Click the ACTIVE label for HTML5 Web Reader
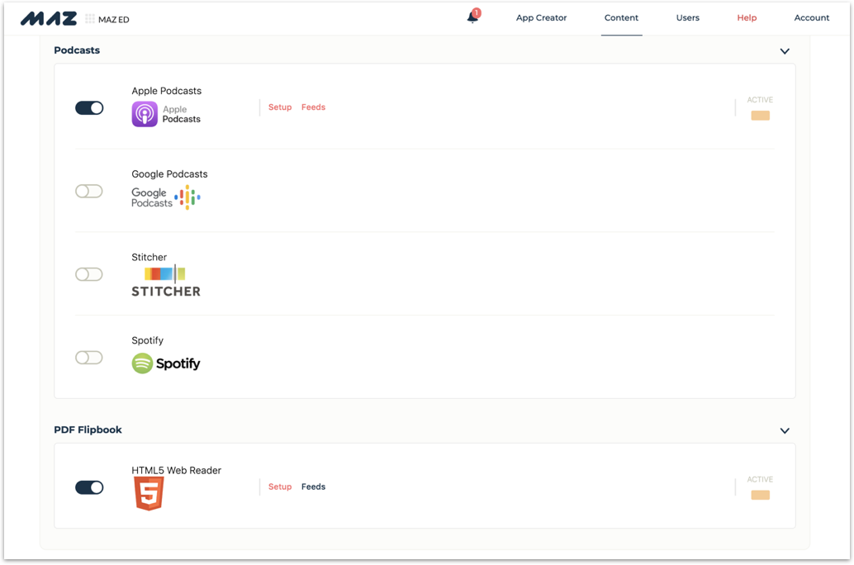The height and width of the screenshot is (565, 854). (760, 479)
